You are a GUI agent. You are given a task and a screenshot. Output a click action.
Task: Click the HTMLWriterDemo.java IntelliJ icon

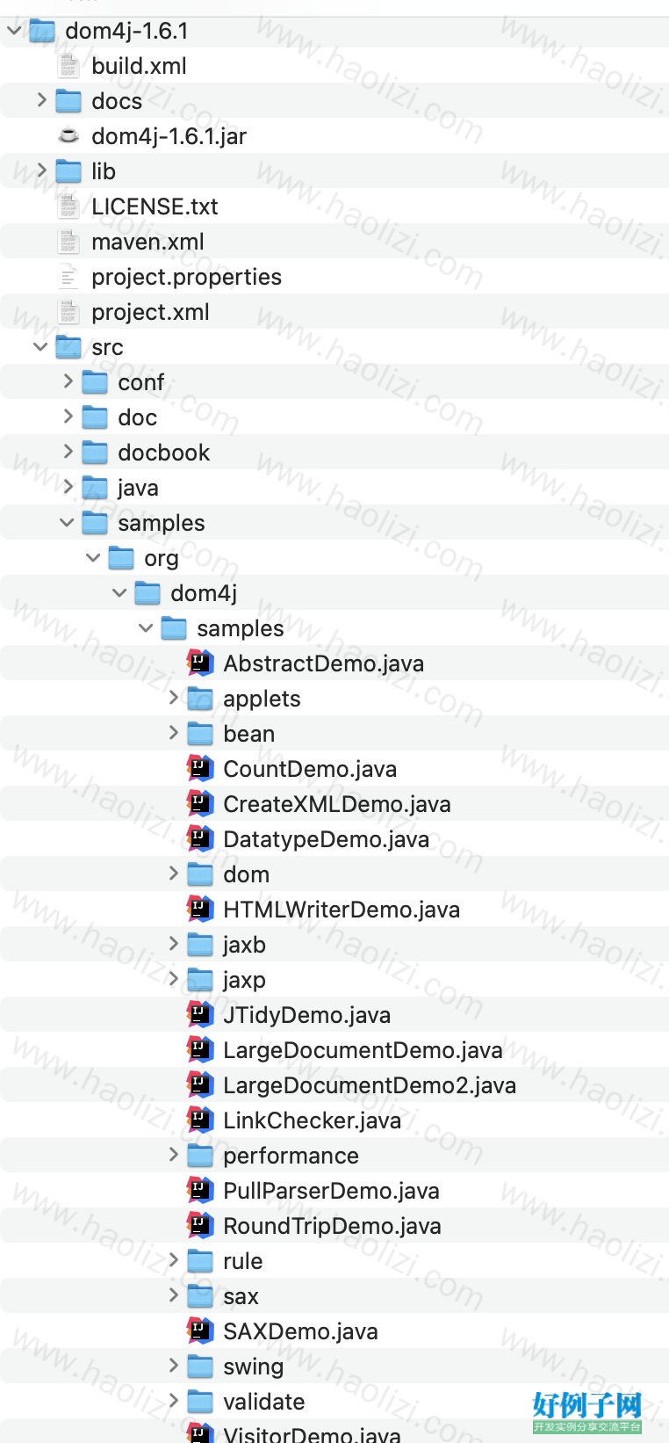(200, 909)
